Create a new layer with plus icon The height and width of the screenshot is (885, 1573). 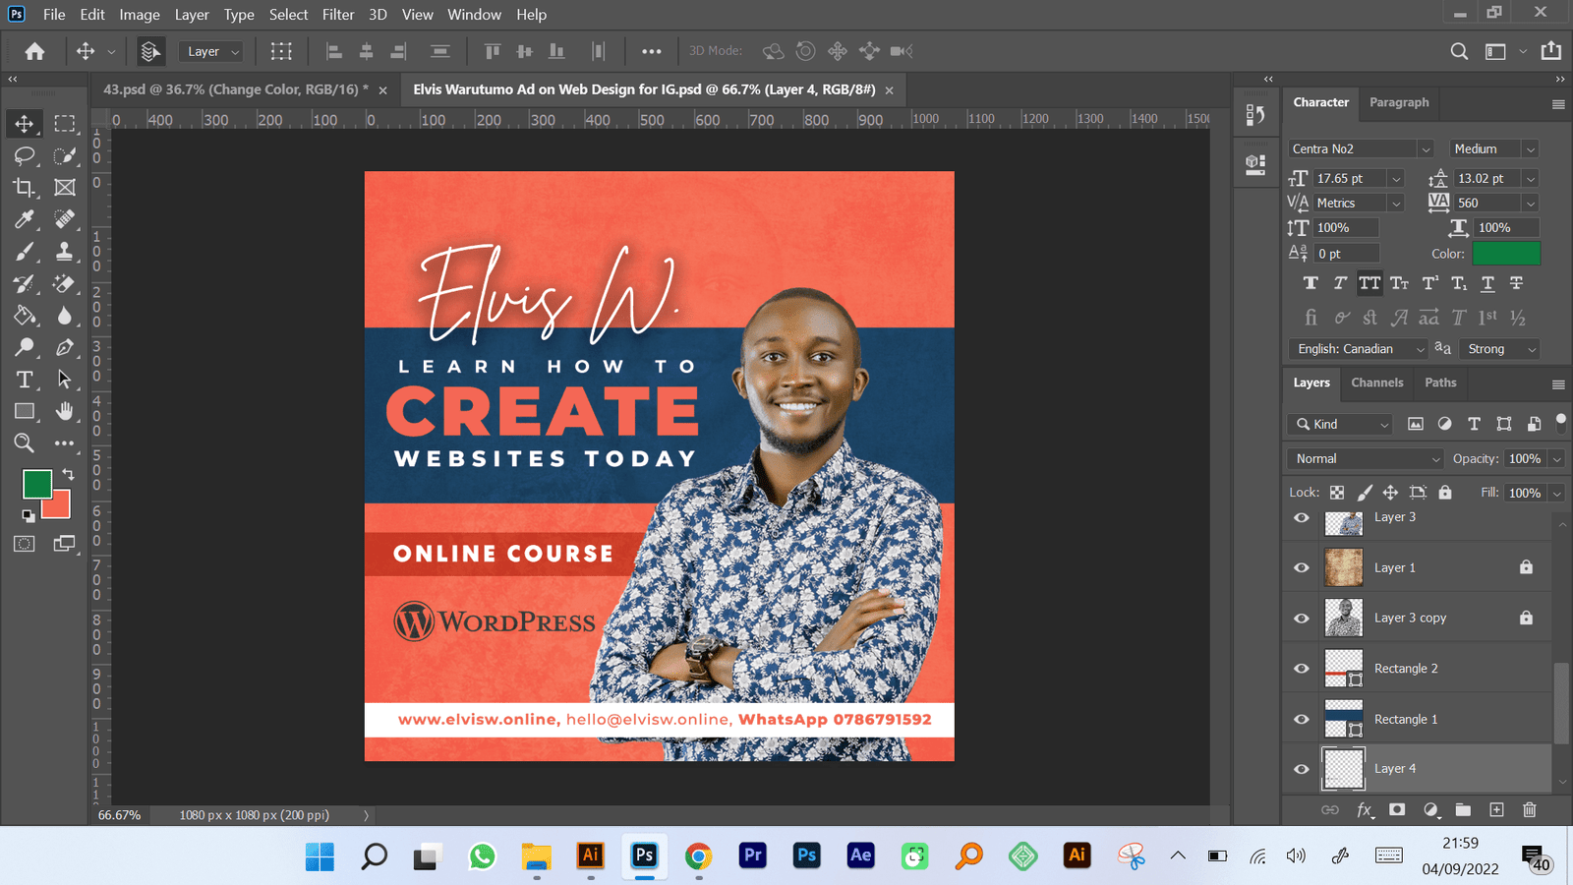pyautogui.click(x=1496, y=810)
